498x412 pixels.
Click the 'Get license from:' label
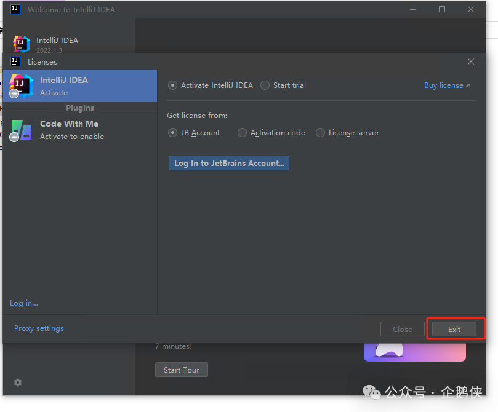(x=197, y=116)
